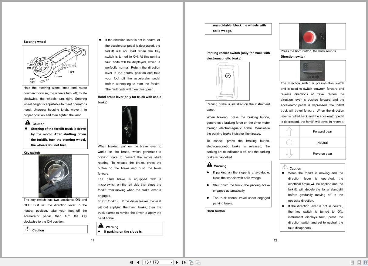This screenshot has width=368, height=266.
Task: Click the red horn button photo on page 12
Action: tap(312, 36)
